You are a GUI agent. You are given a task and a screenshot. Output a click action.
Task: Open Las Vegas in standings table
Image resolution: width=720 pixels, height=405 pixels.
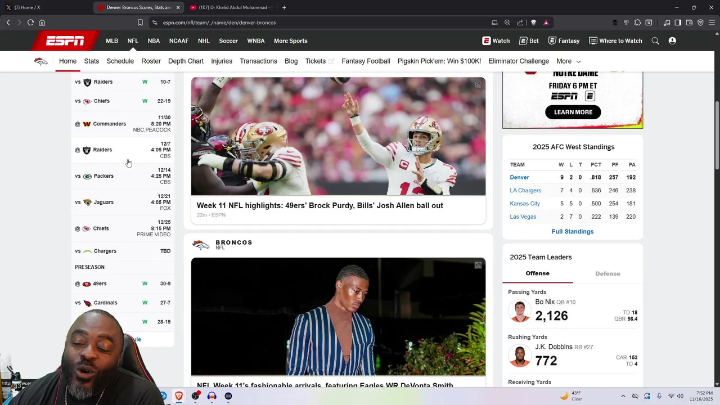[523, 217]
